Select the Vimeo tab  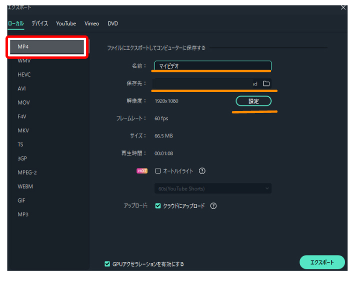92,23
